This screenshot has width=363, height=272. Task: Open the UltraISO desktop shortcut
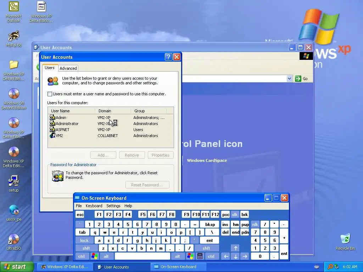pyautogui.click(x=14, y=242)
